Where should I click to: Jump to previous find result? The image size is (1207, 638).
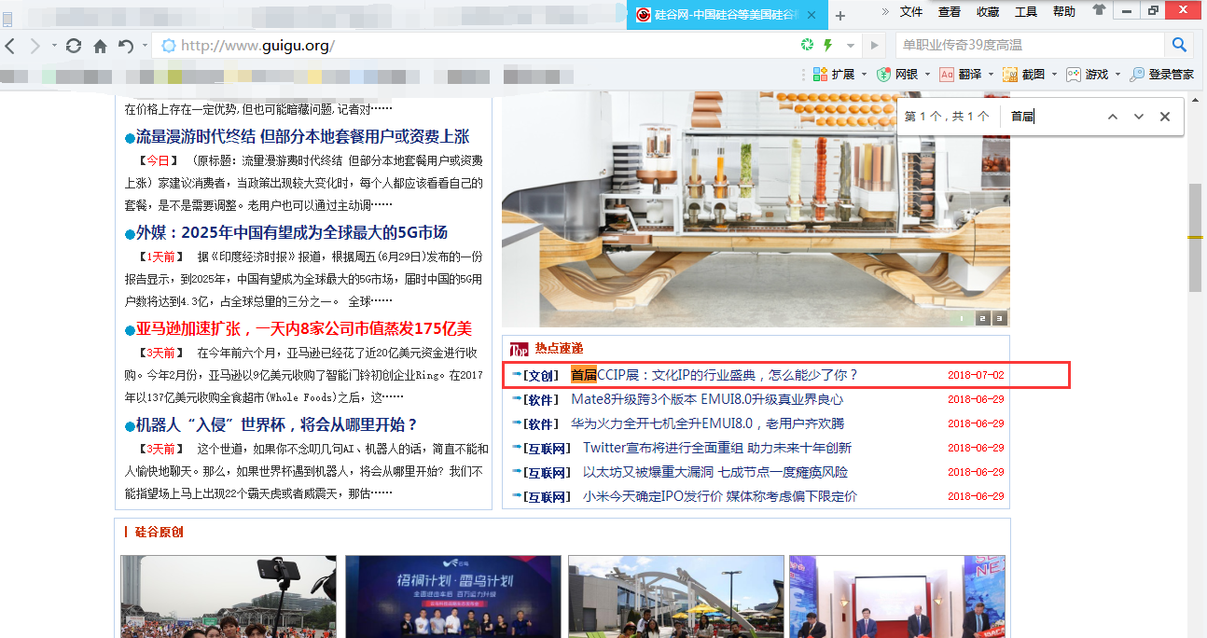1112,117
